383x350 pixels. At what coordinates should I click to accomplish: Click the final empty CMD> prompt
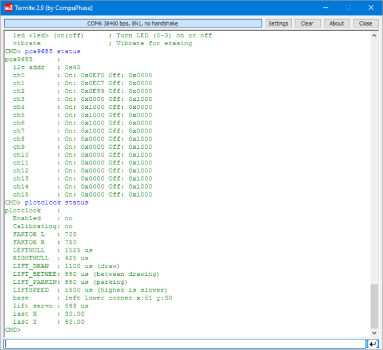[x=13, y=330]
